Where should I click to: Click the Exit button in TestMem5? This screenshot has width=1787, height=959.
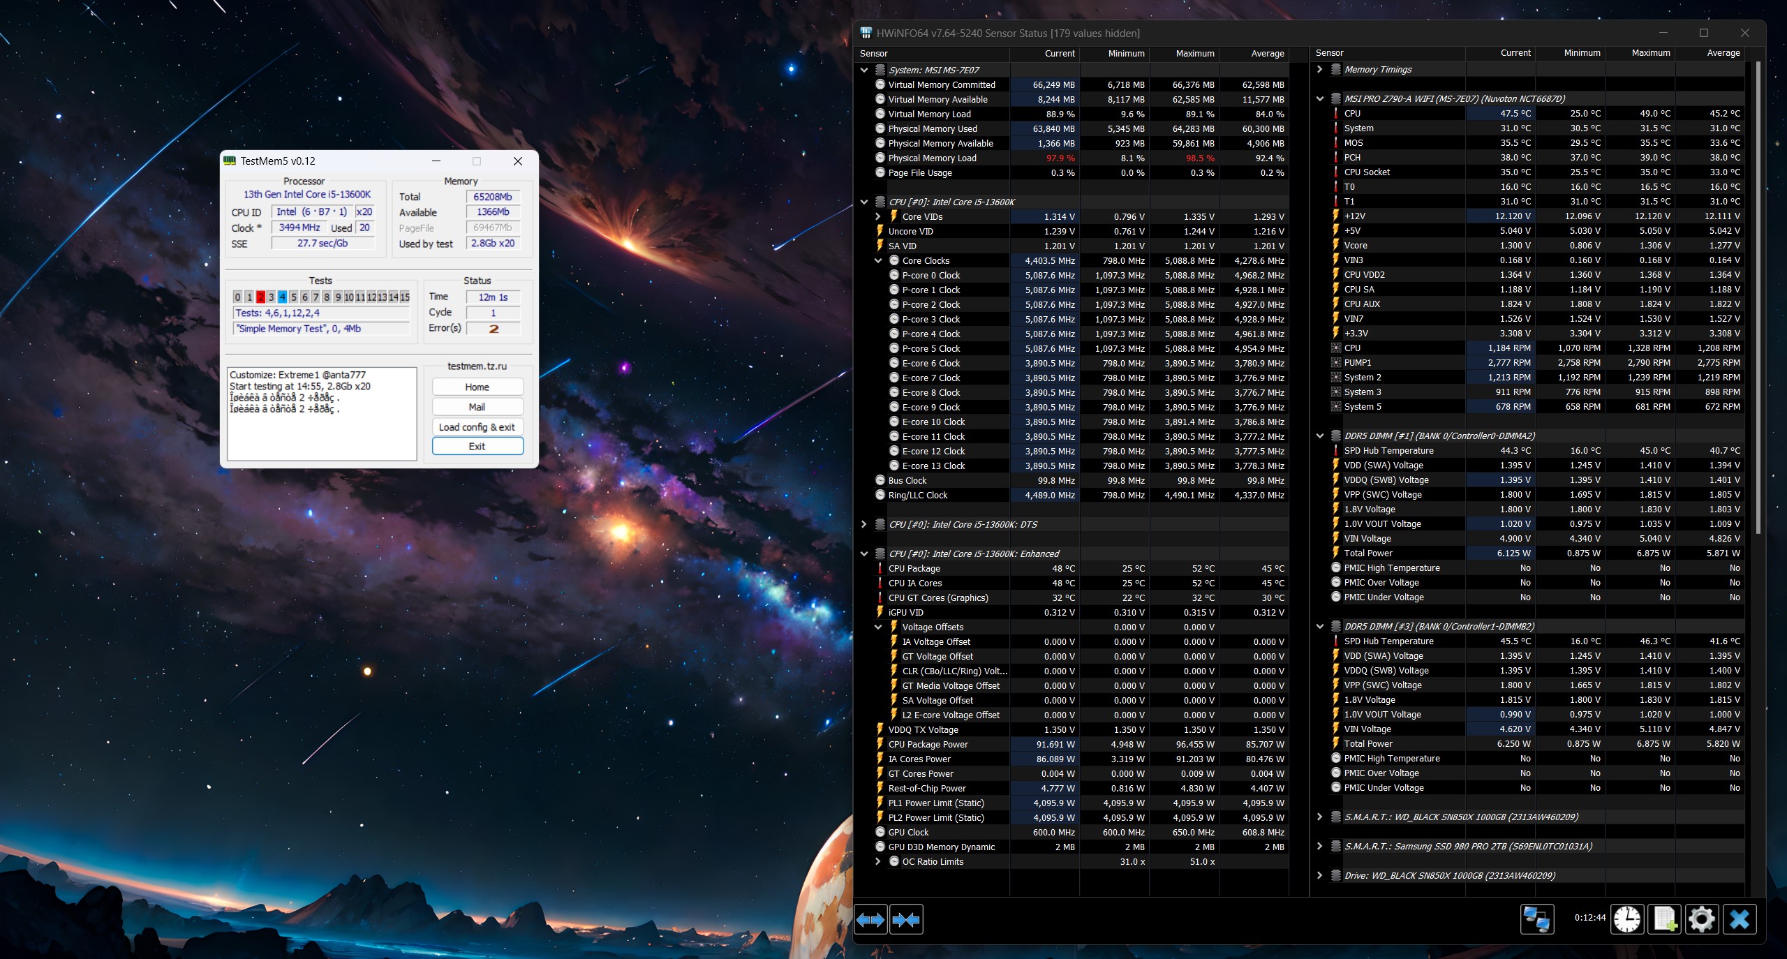click(477, 446)
